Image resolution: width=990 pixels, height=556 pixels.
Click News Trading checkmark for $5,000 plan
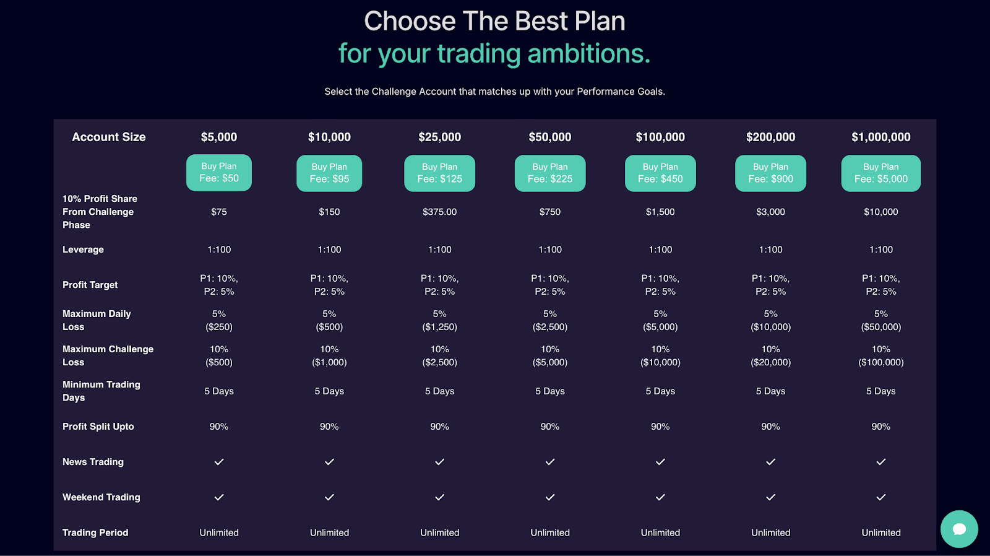pyautogui.click(x=219, y=462)
